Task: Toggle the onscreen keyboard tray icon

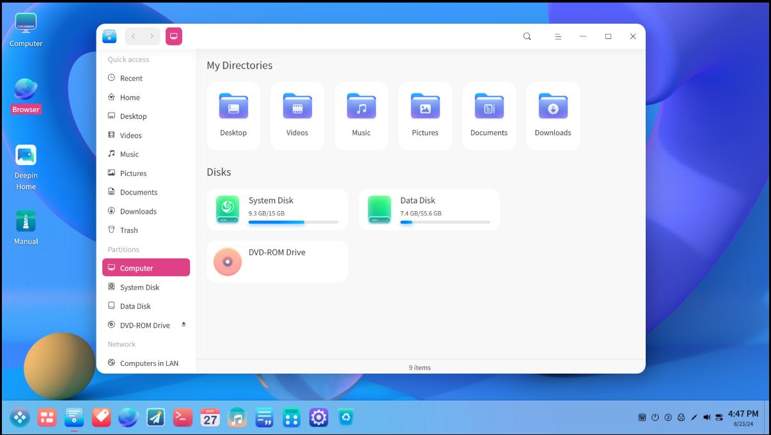Action: point(642,417)
